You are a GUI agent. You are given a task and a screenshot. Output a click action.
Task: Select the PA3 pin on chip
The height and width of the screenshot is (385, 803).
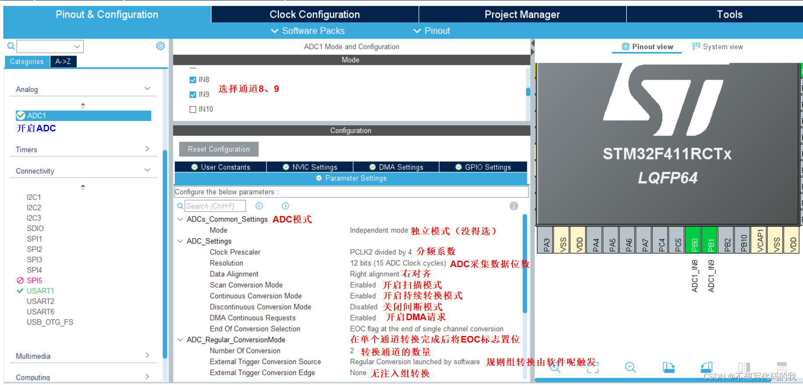coord(546,240)
